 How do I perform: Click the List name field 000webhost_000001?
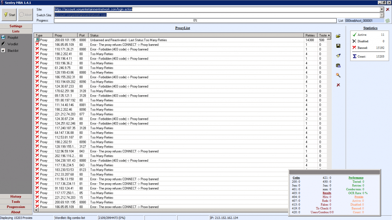click(365, 21)
